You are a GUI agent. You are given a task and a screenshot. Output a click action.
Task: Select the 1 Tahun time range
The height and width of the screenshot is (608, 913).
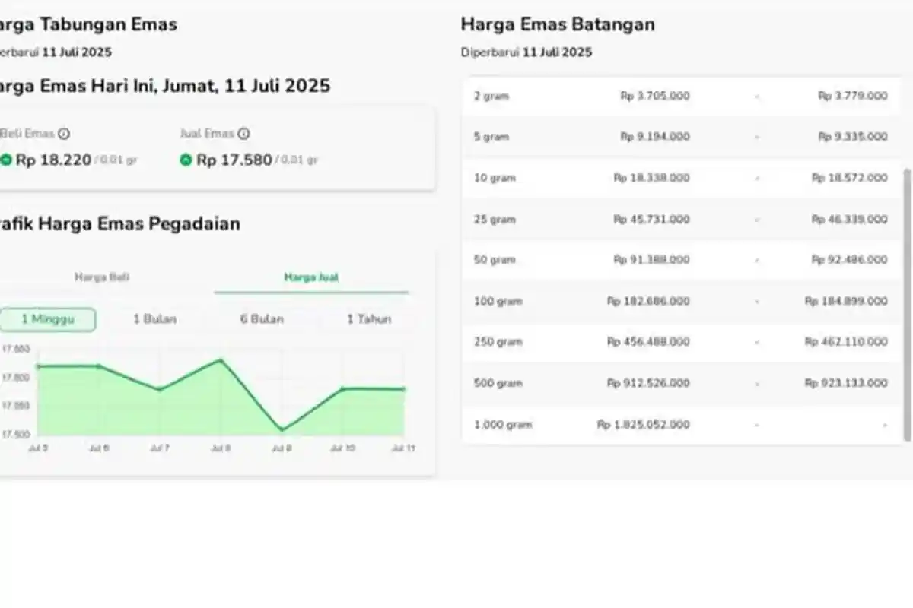(x=369, y=319)
